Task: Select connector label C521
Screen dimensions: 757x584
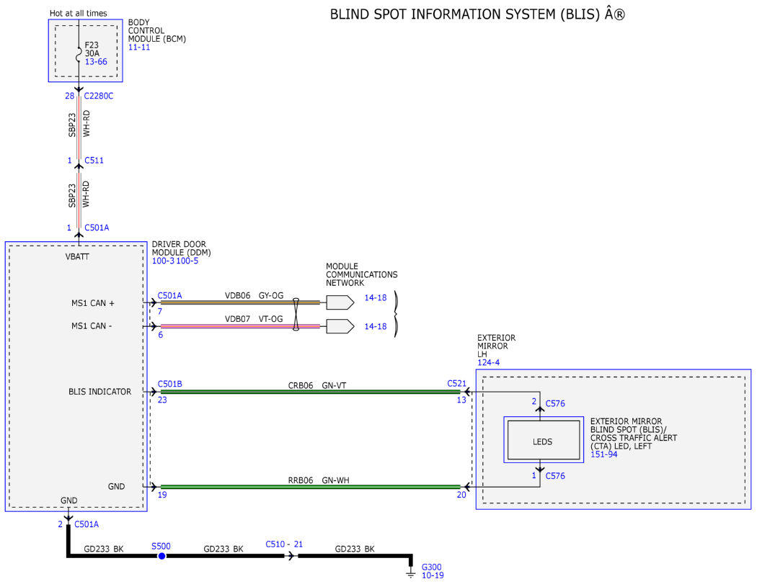Action: coord(456,384)
